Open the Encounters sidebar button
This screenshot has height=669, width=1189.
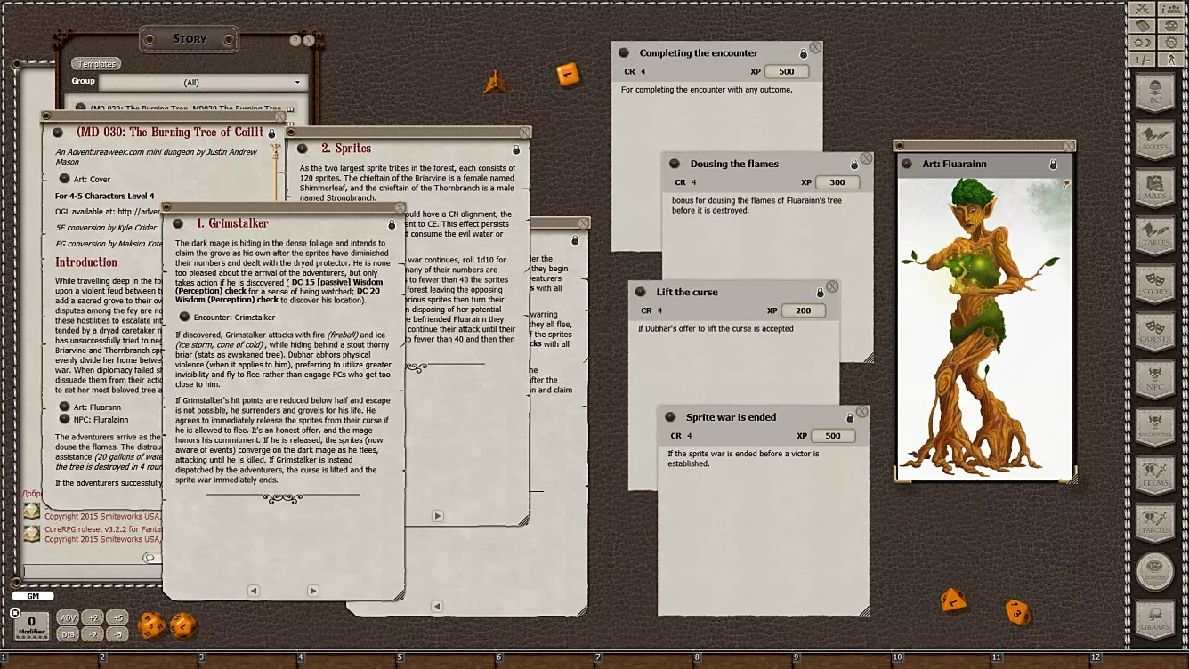coord(1155,428)
